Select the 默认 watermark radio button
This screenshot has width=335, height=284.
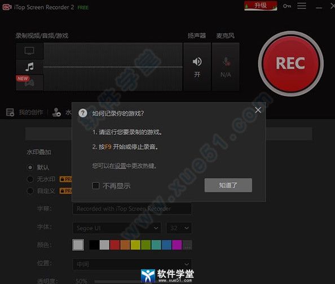30,167
